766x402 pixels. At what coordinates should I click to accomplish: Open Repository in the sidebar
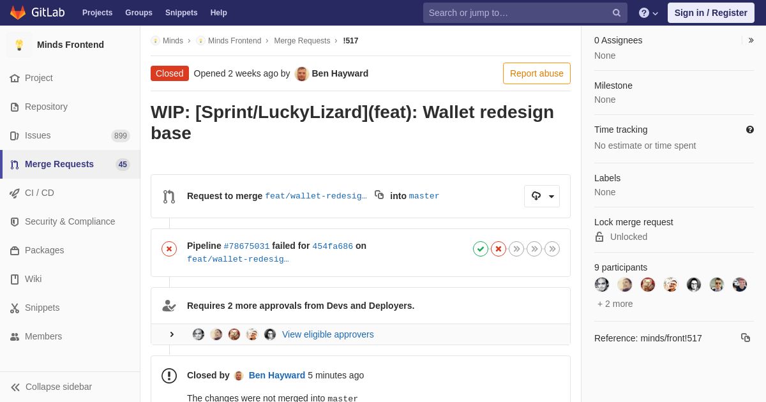70,107
